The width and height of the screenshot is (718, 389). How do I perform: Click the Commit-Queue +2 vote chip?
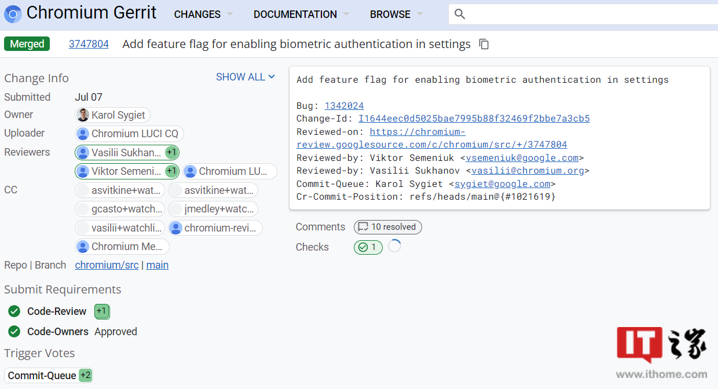pyautogui.click(x=85, y=375)
